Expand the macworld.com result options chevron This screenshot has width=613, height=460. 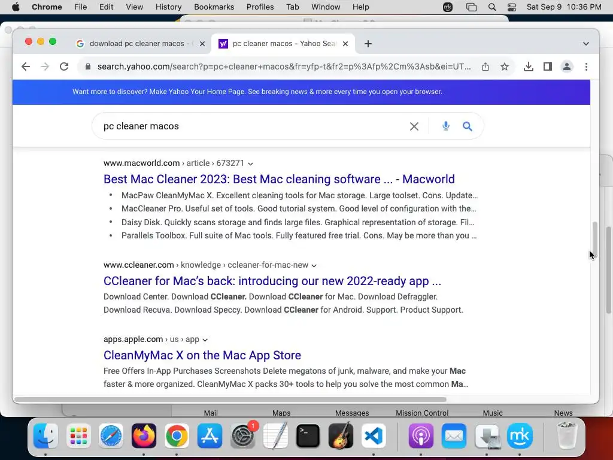point(251,164)
